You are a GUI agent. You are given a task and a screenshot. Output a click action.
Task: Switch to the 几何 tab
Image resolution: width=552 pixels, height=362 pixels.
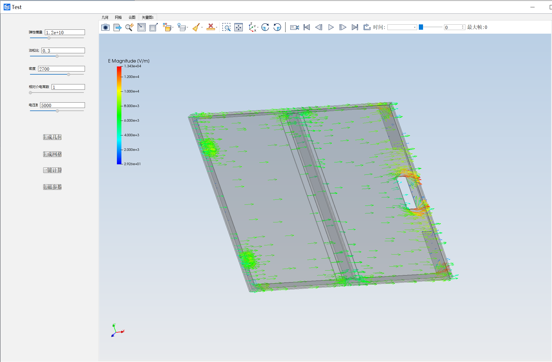coord(105,17)
